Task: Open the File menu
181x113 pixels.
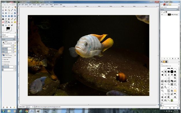Action: 20,5
